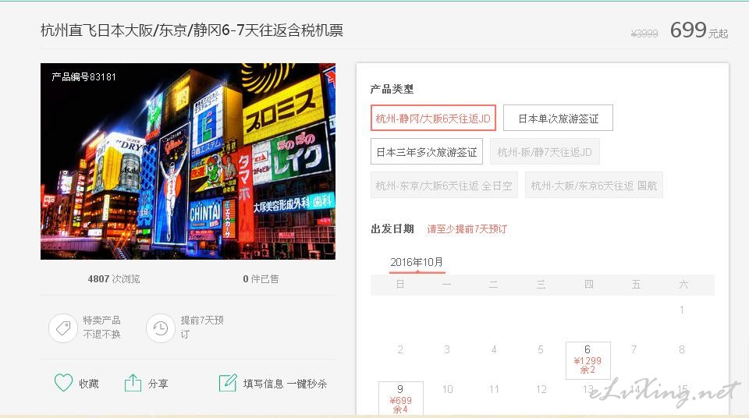Click the 四 Thursday column header

(x=588, y=285)
